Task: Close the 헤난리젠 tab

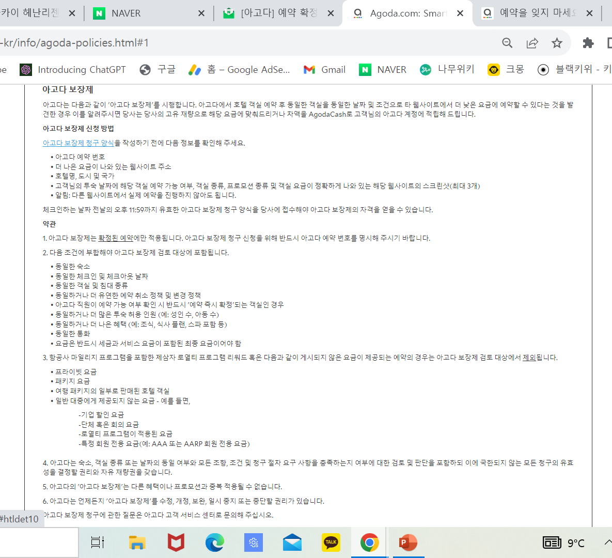Action: pos(72,13)
